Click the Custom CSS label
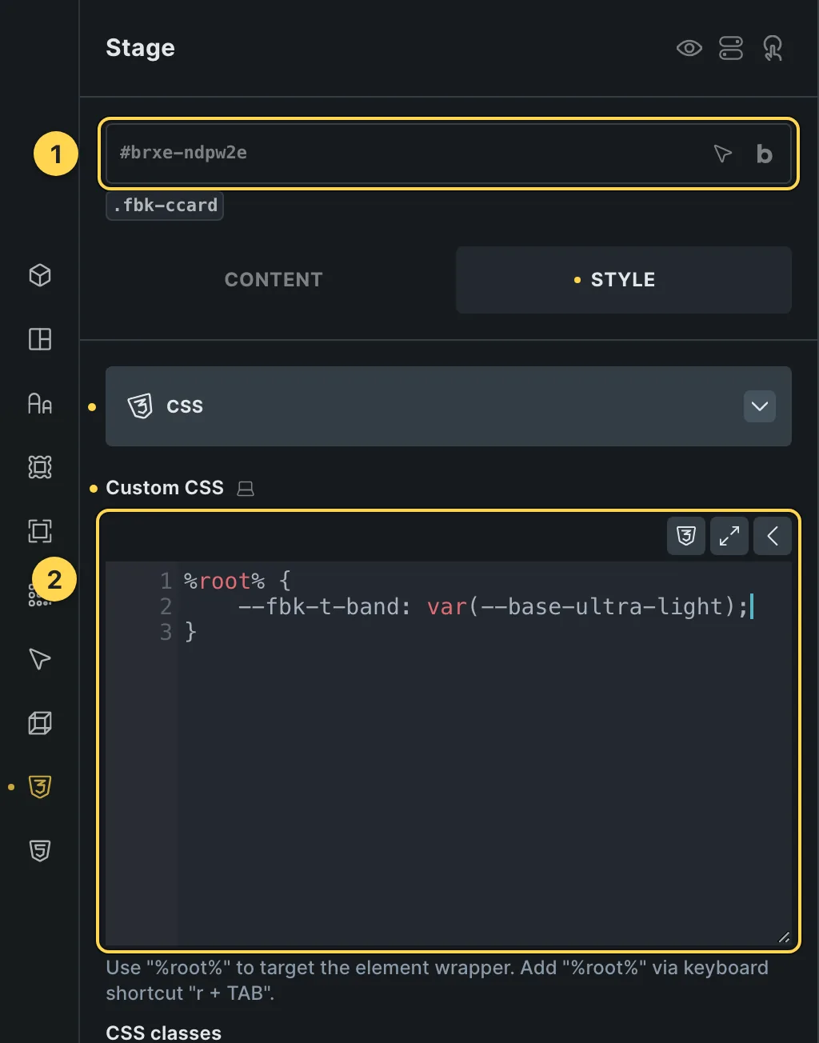Image resolution: width=819 pixels, height=1043 pixels. [x=165, y=488]
